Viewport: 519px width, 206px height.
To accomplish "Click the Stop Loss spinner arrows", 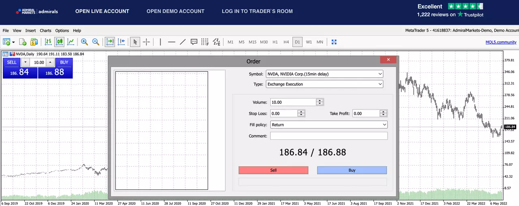I will click(x=301, y=114).
